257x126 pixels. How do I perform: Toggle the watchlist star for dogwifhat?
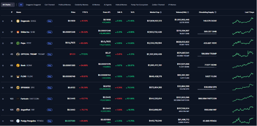click(3, 110)
